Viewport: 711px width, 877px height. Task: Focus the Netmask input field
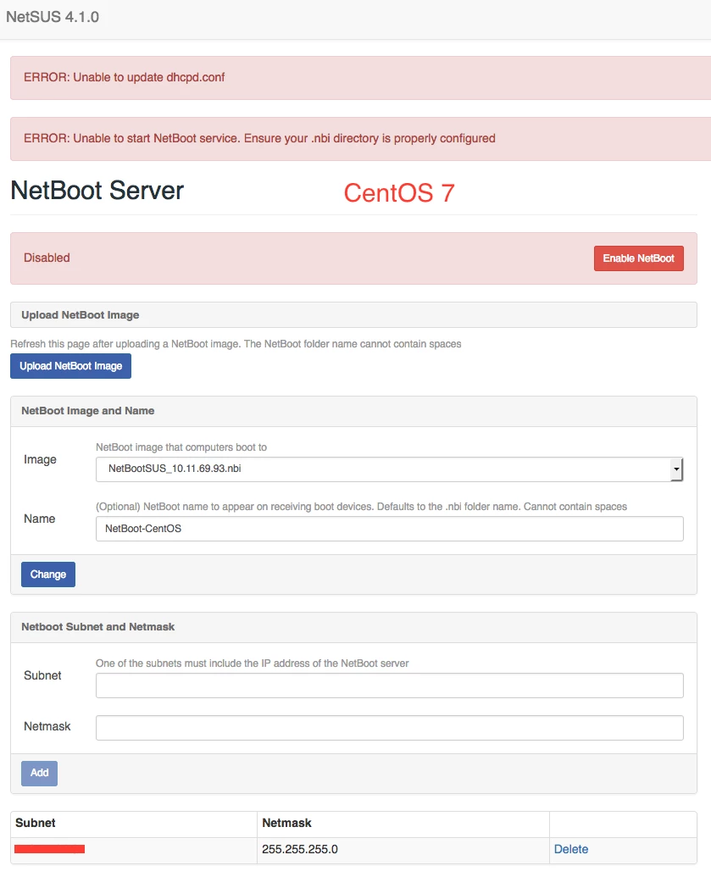[x=389, y=728]
